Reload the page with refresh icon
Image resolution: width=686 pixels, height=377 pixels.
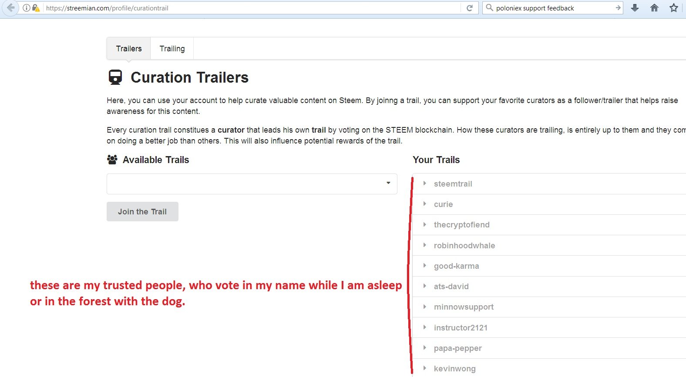click(x=470, y=8)
